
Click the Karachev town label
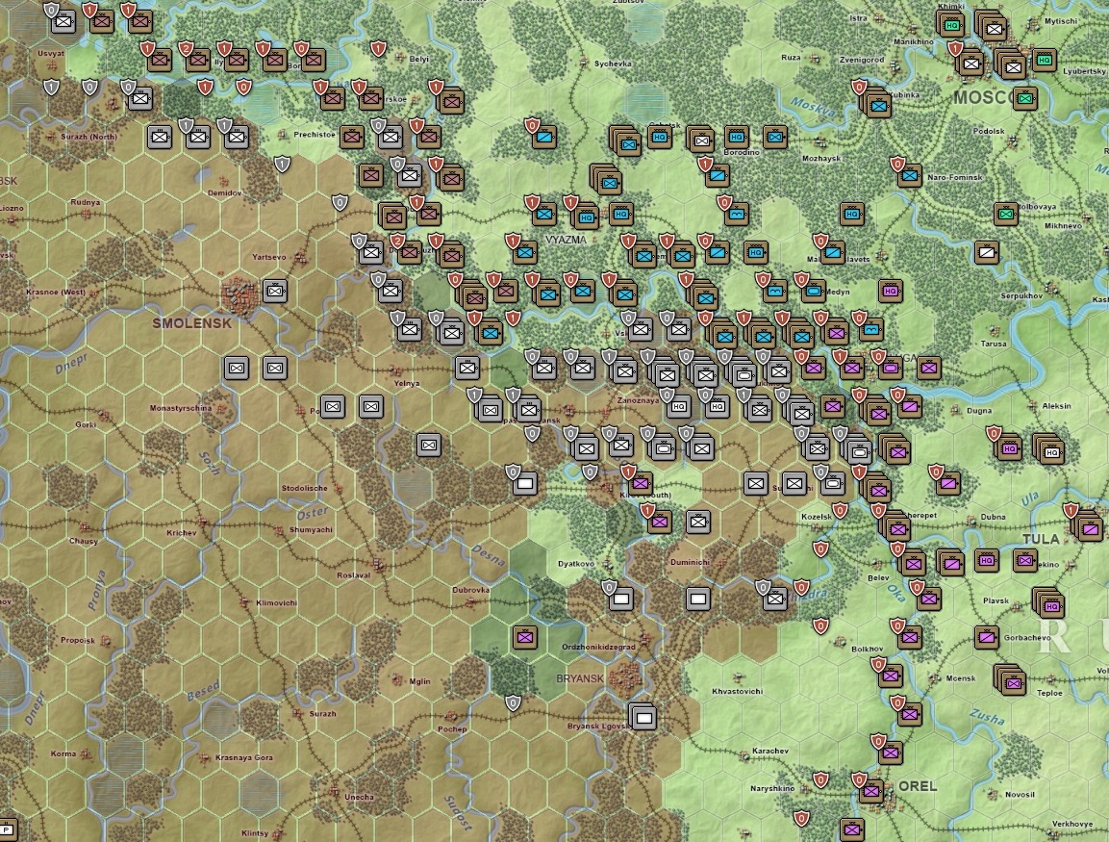tap(769, 751)
